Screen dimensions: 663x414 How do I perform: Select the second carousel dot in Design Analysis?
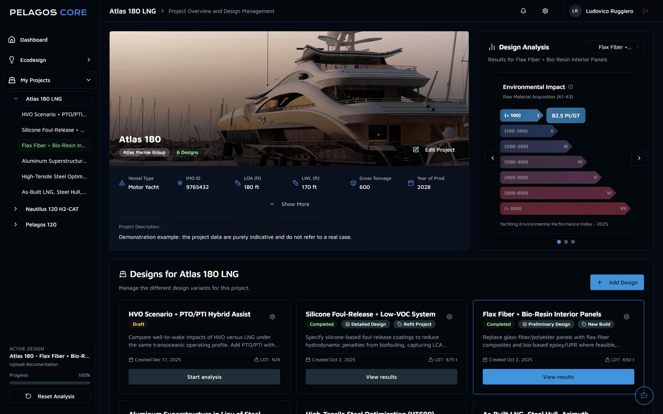click(x=566, y=241)
